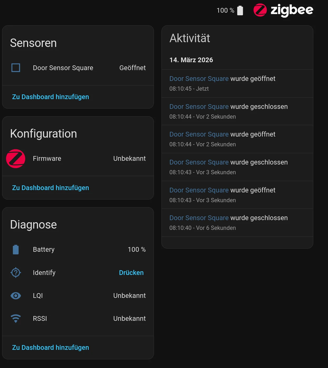Click the Zigbee Firmware icon
The width and height of the screenshot is (328, 368).
(16, 159)
